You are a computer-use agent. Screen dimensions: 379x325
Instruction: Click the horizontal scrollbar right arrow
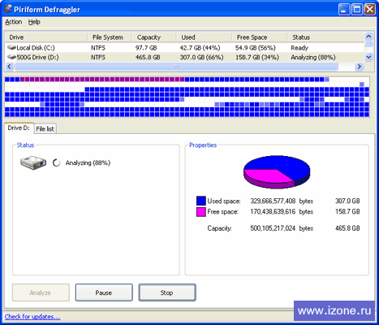pyautogui.click(x=360, y=67)
